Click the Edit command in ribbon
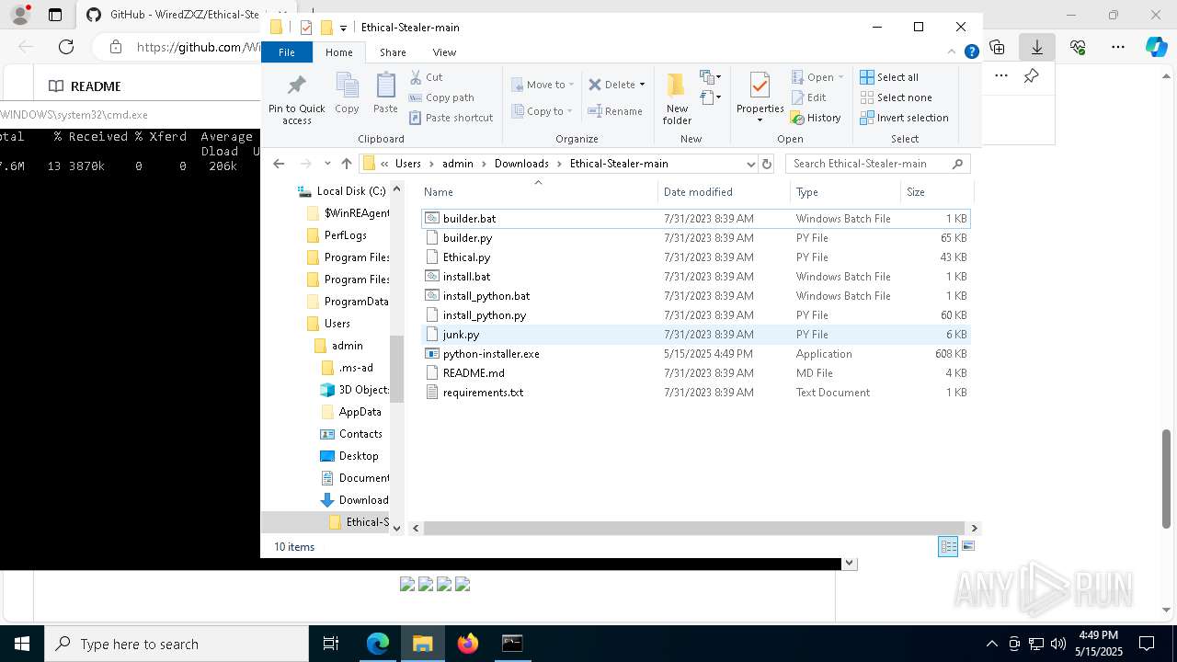 [808, 97]
